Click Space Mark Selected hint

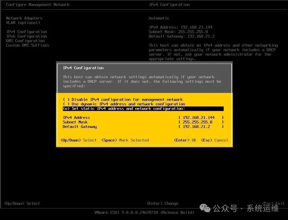tap(125, 140)
